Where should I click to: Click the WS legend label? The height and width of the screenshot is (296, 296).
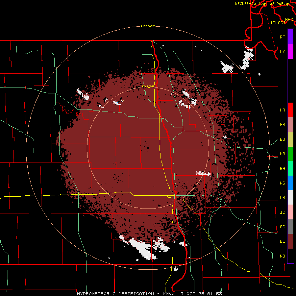(x=283, y=183)
